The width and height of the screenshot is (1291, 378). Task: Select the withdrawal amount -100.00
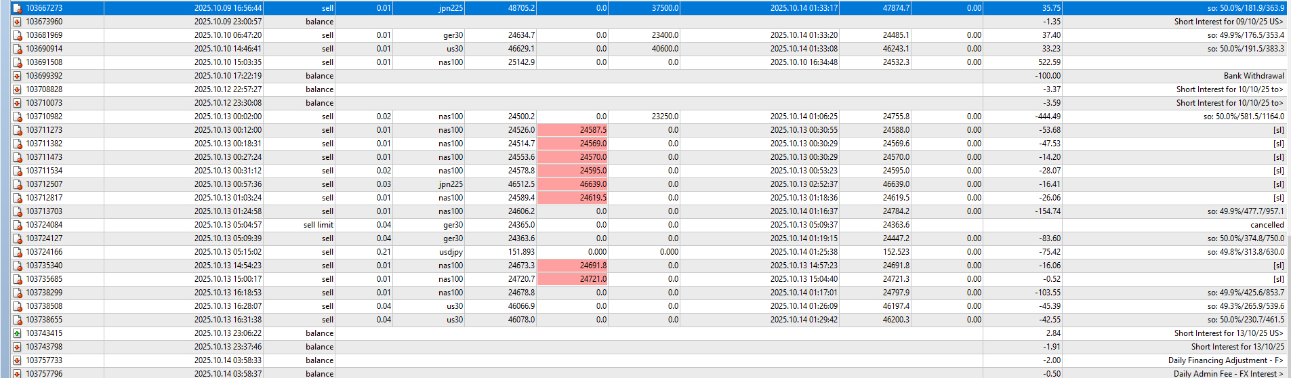click(x=1048, y=76)
